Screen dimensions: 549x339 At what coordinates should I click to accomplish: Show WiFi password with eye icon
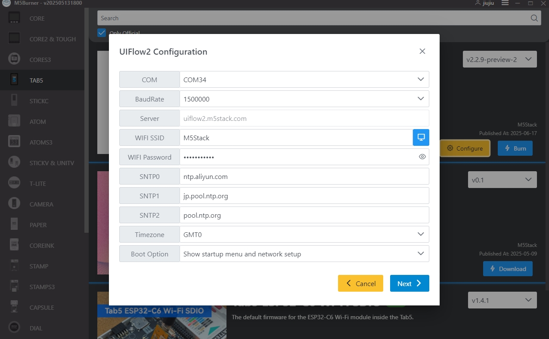[x=422, y=157]
